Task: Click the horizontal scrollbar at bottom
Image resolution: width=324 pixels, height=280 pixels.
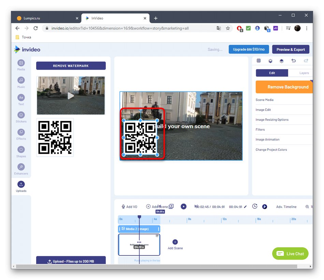Action: pos(157,266)
